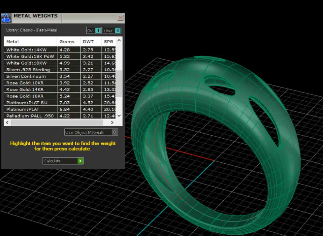Close the Metal Weights panel
Screen dimensions: 323x236
(120, 18)
